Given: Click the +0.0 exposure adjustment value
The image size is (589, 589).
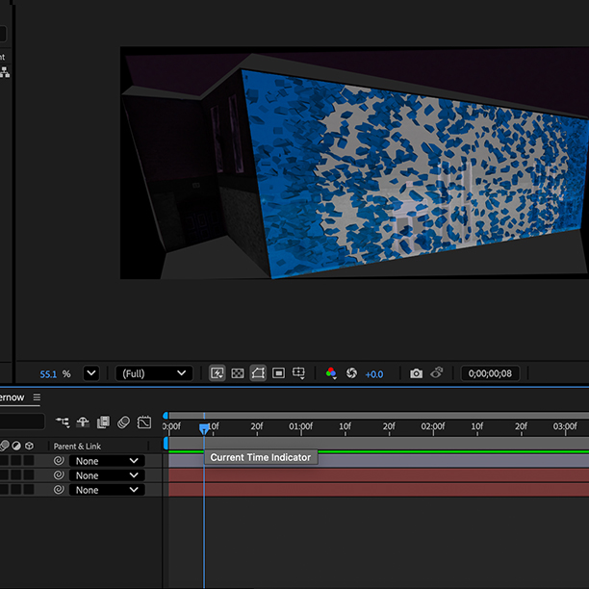Looking at the screenshot, I should click(x=374, y=374).
